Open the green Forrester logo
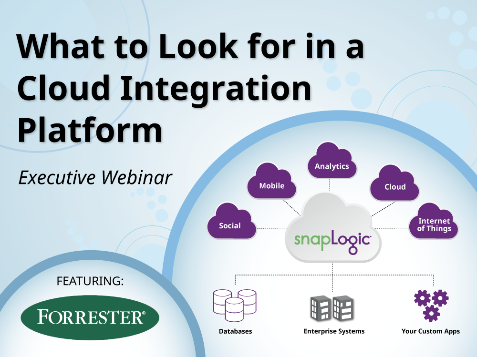Viewport: 477px width, 357px height. [90, 317]
